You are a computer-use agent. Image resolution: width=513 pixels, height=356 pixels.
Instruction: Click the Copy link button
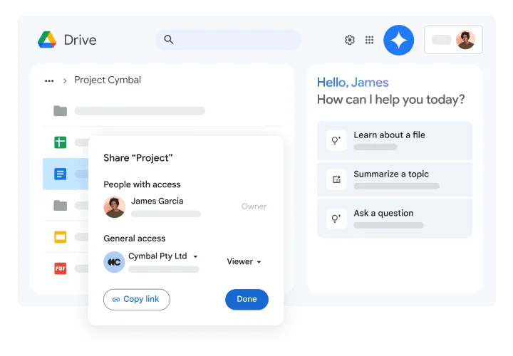click(137, 300)
